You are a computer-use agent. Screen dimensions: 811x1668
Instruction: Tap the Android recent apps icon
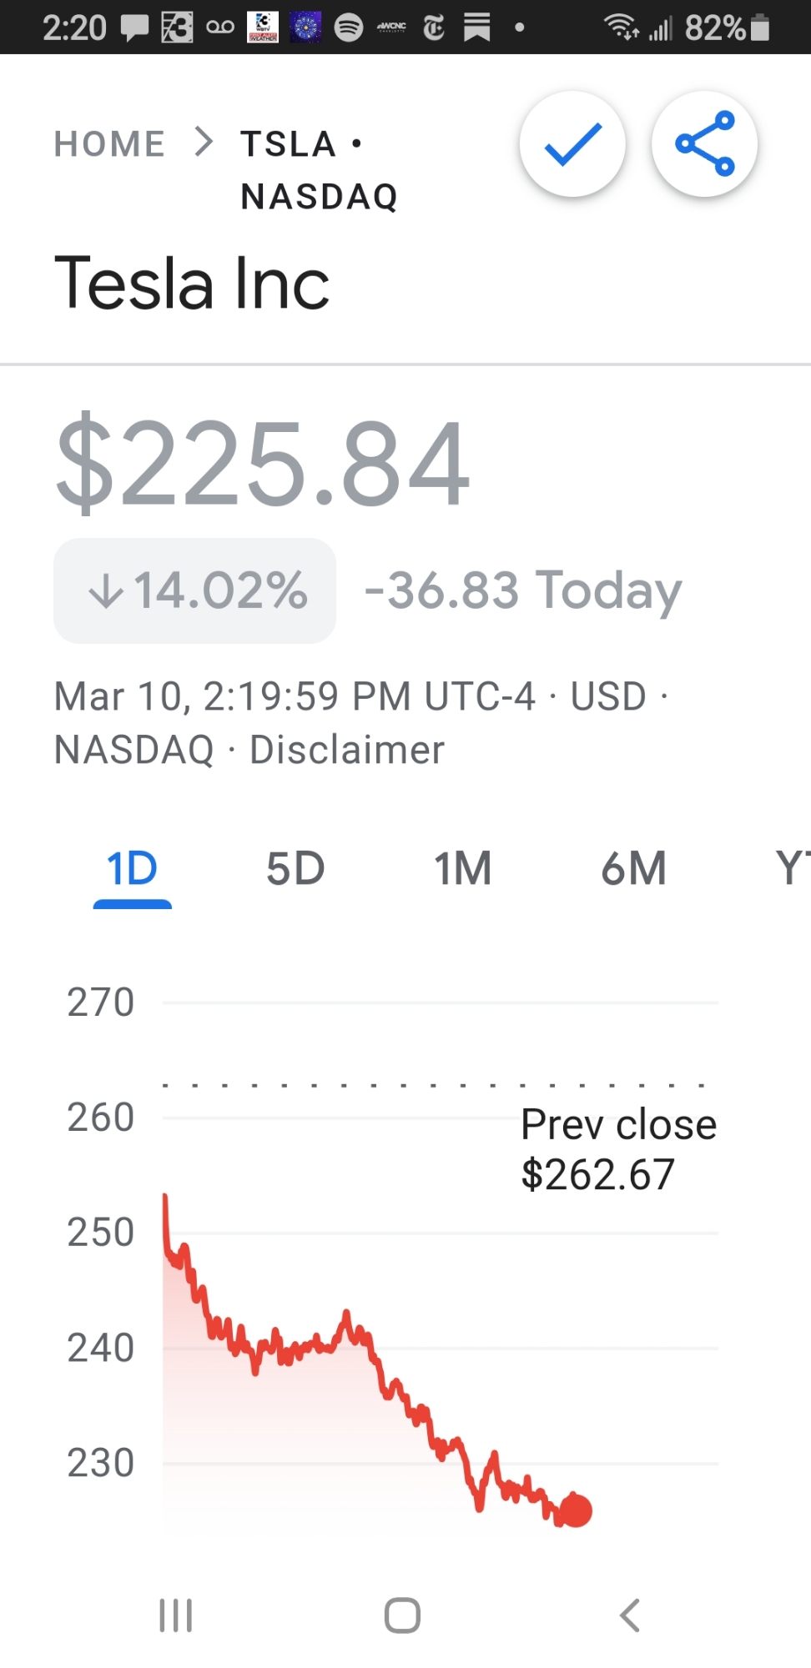click(x=176, y=1615)
